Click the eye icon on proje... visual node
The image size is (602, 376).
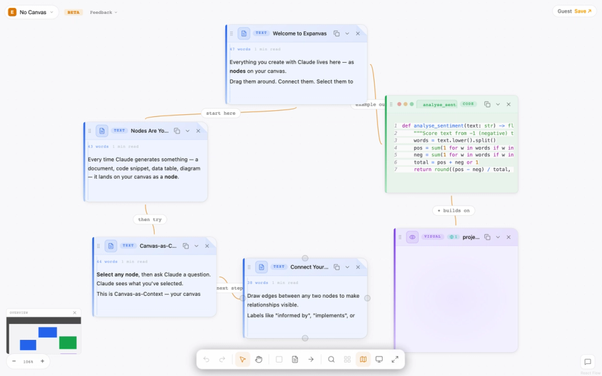pyautogui.click(x=412, y=237)
